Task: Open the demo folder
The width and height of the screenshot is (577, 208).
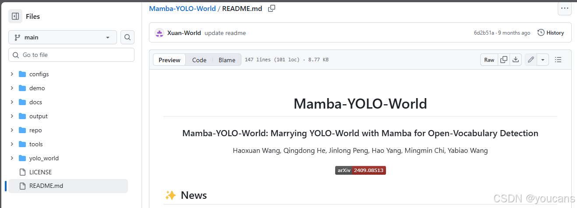Action: click(37, 88)
